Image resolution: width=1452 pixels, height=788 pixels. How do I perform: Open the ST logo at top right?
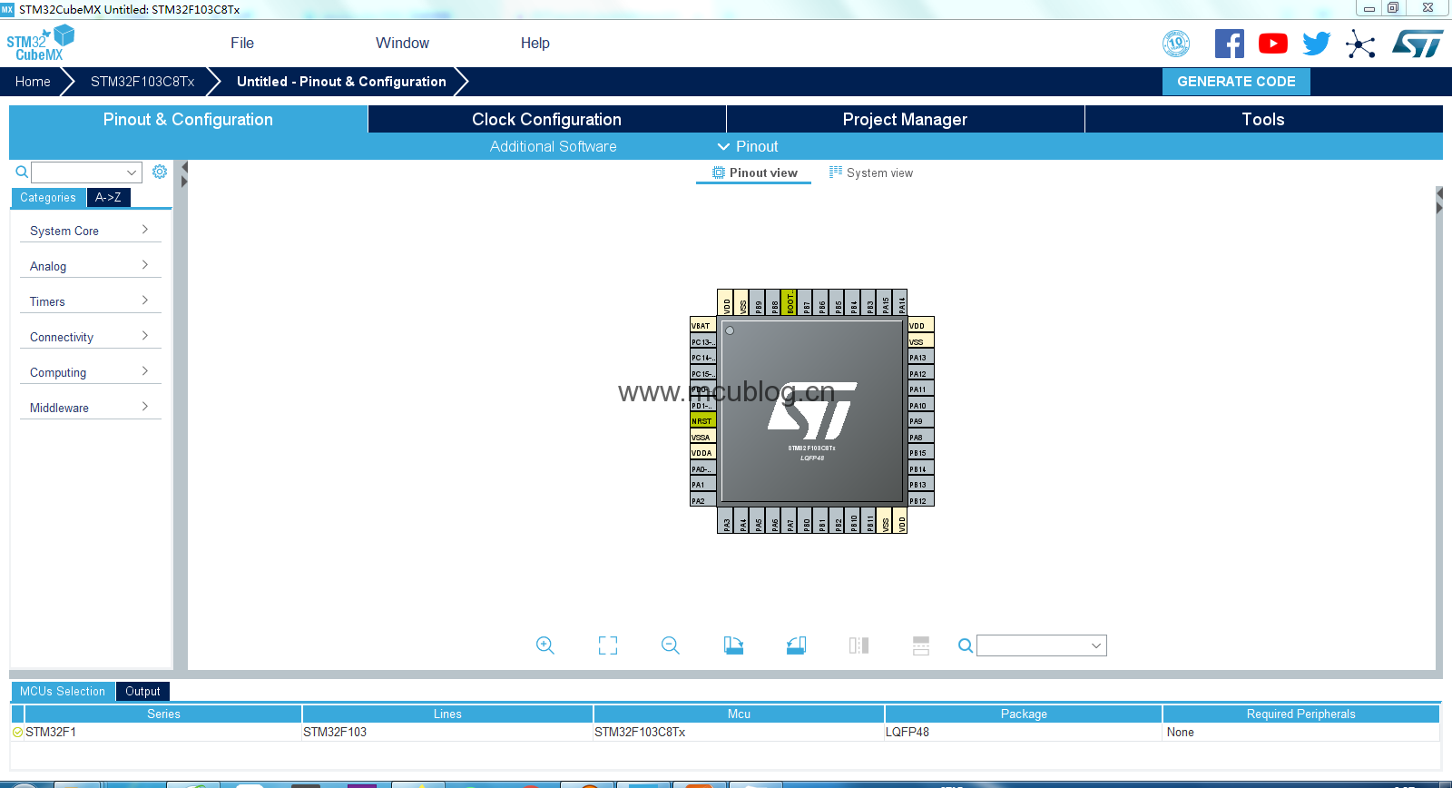(x=1418, y=44)
